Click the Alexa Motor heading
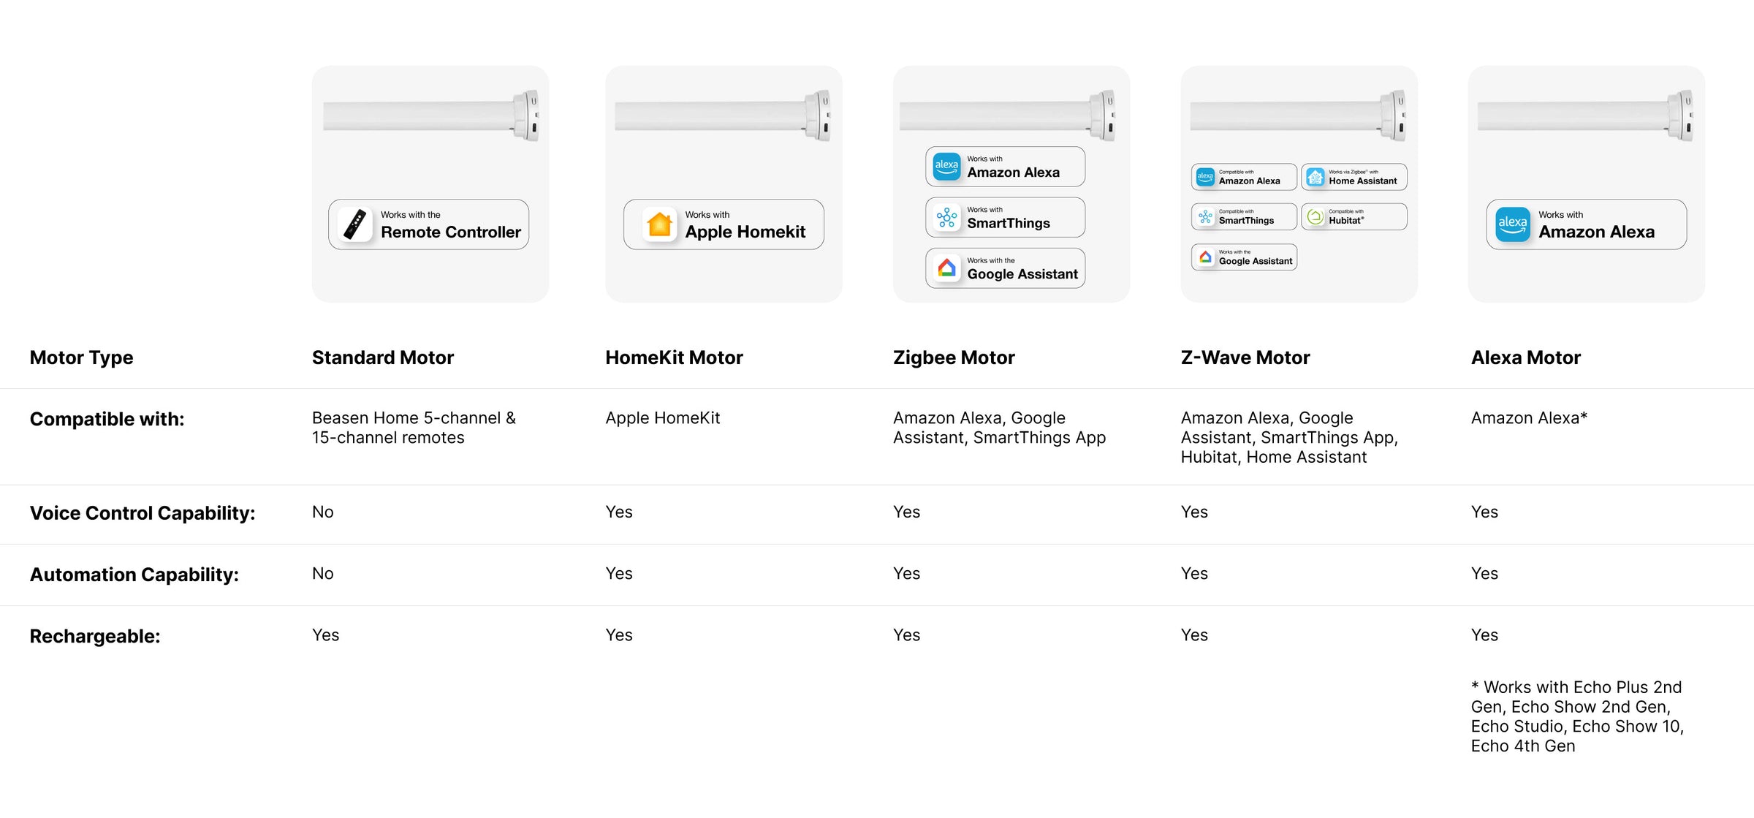Screen dimensions: 1754x818 tap(1525, 357)
